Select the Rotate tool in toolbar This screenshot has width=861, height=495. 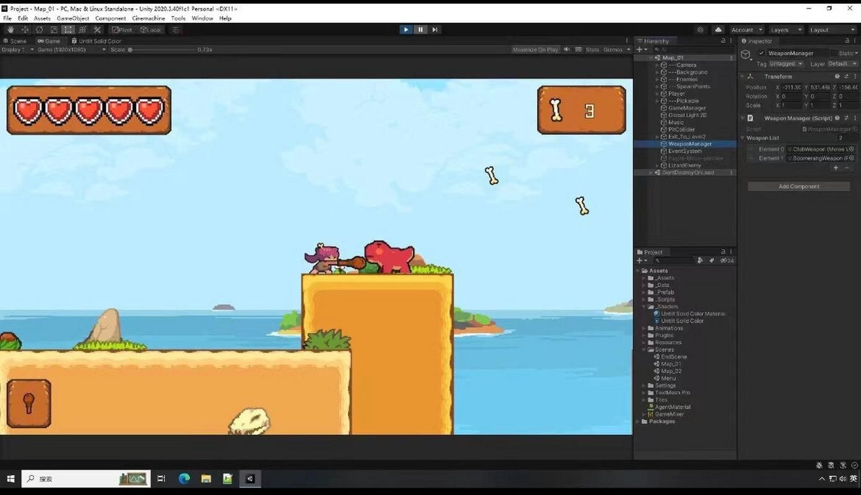point(39,30)
